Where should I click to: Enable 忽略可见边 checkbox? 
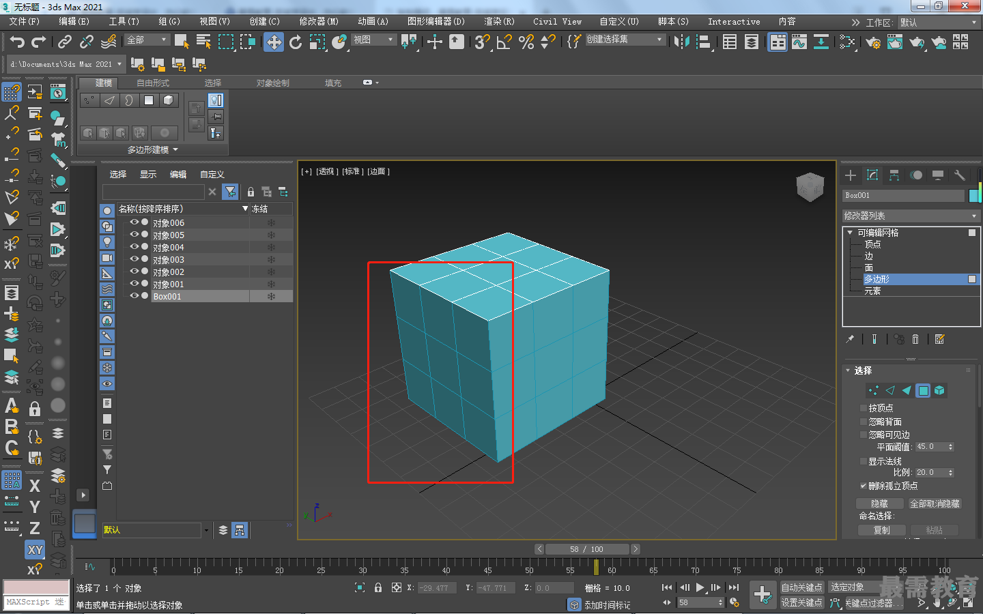click(x=864, y=435)
